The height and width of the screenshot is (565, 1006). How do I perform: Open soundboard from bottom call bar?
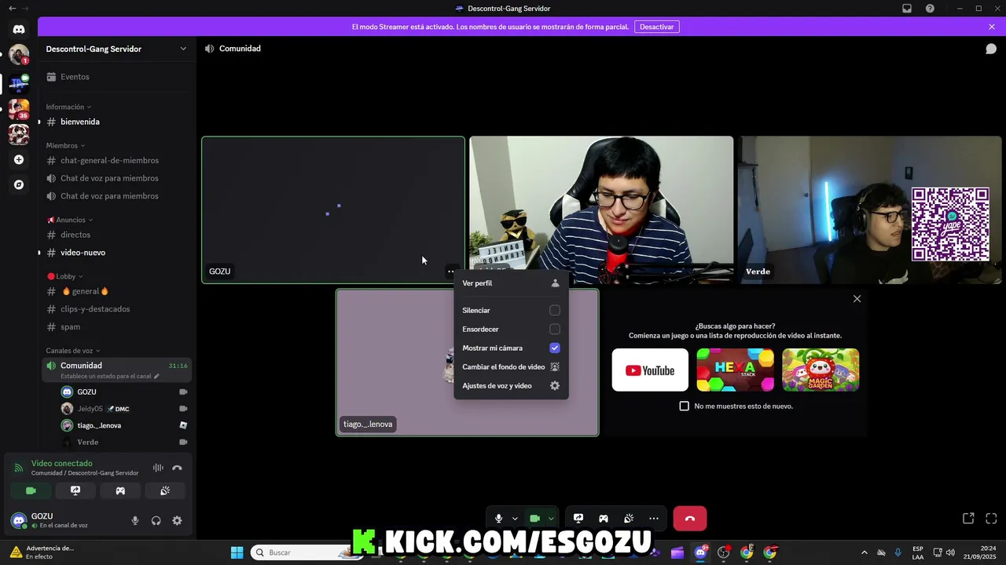pos(629,519)
